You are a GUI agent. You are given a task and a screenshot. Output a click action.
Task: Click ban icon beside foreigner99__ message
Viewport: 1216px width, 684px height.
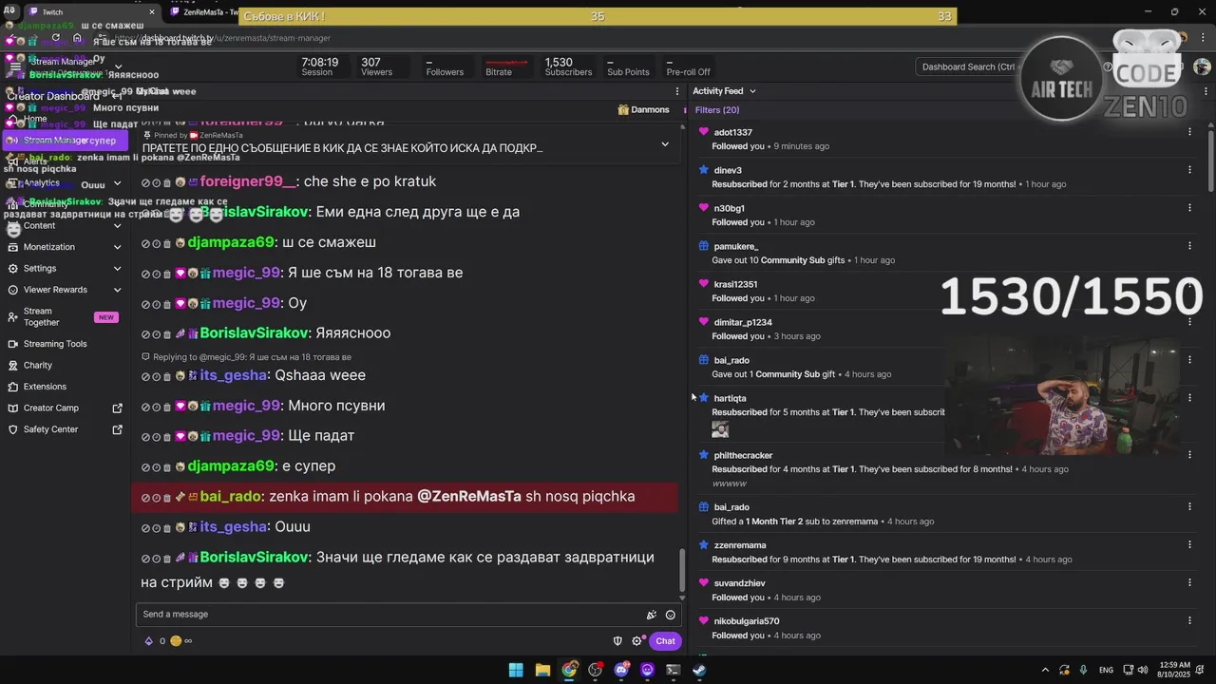pos(145,182)
